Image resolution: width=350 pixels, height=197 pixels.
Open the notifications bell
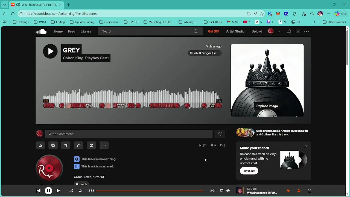[x=289, y=31]
